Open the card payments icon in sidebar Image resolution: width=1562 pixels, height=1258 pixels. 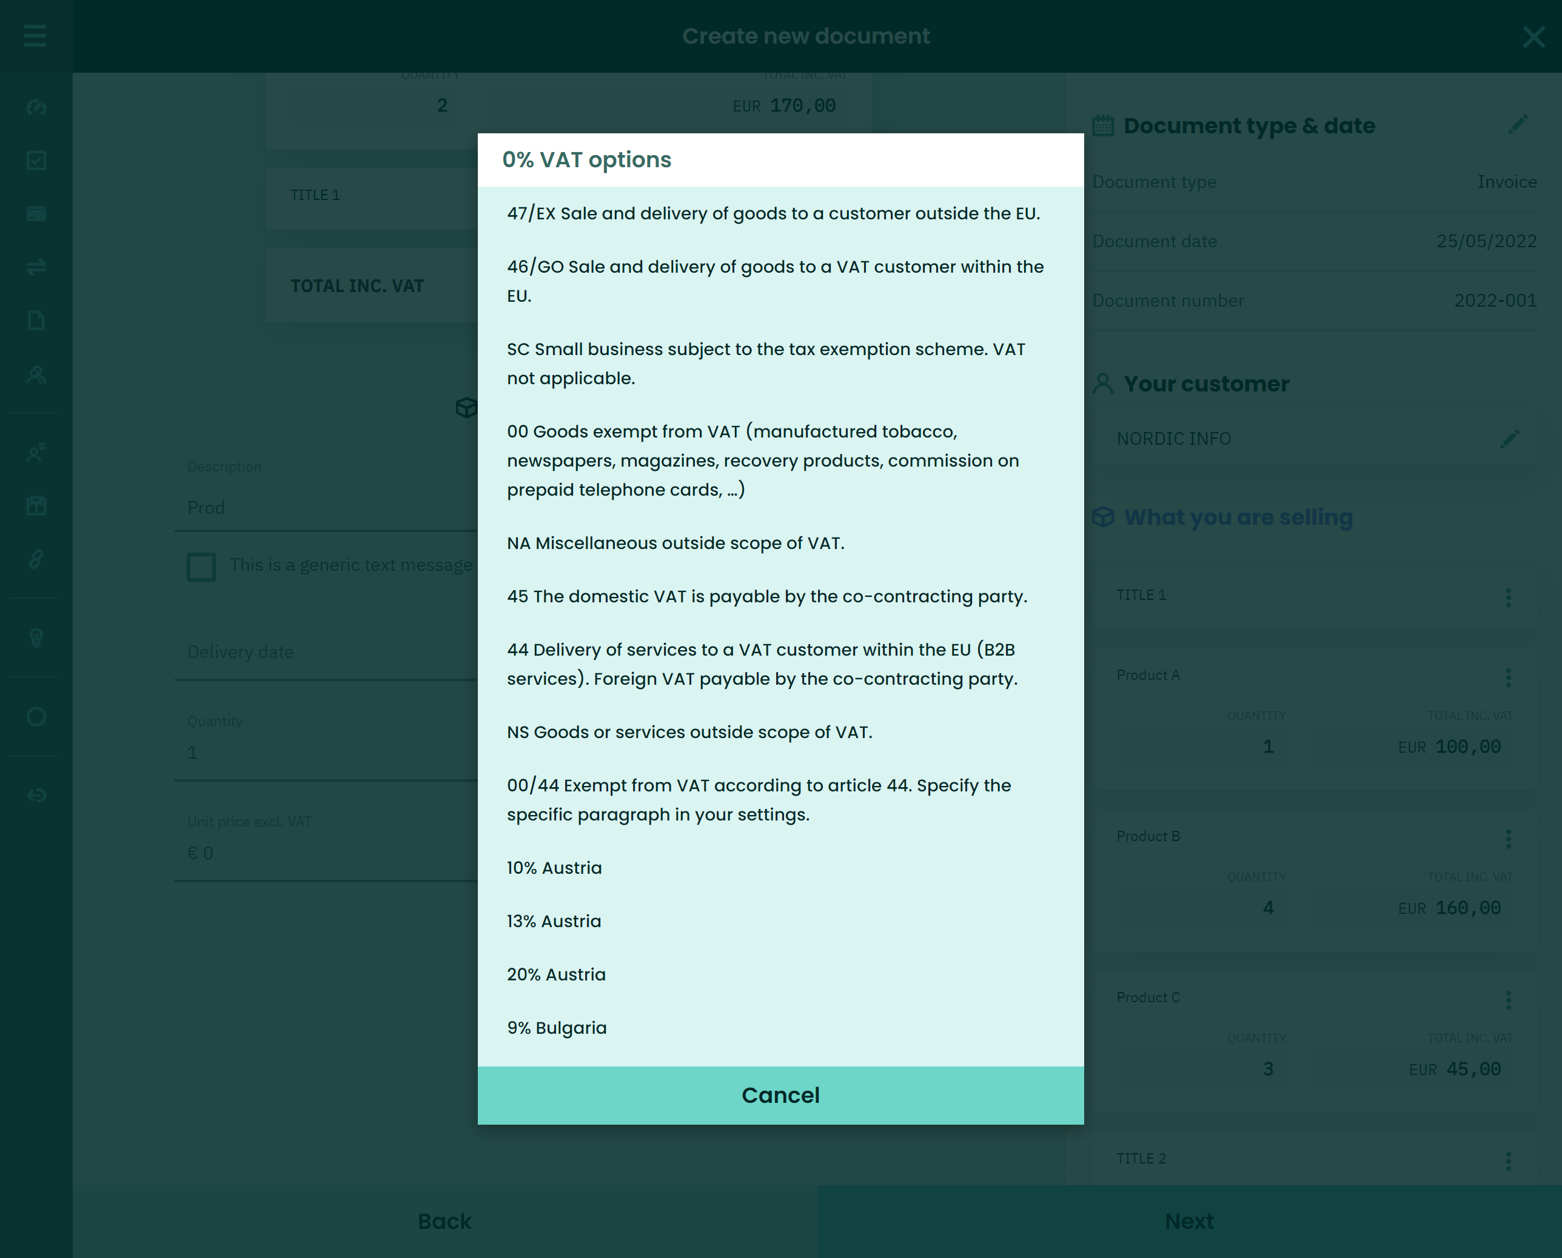[36, 213]
